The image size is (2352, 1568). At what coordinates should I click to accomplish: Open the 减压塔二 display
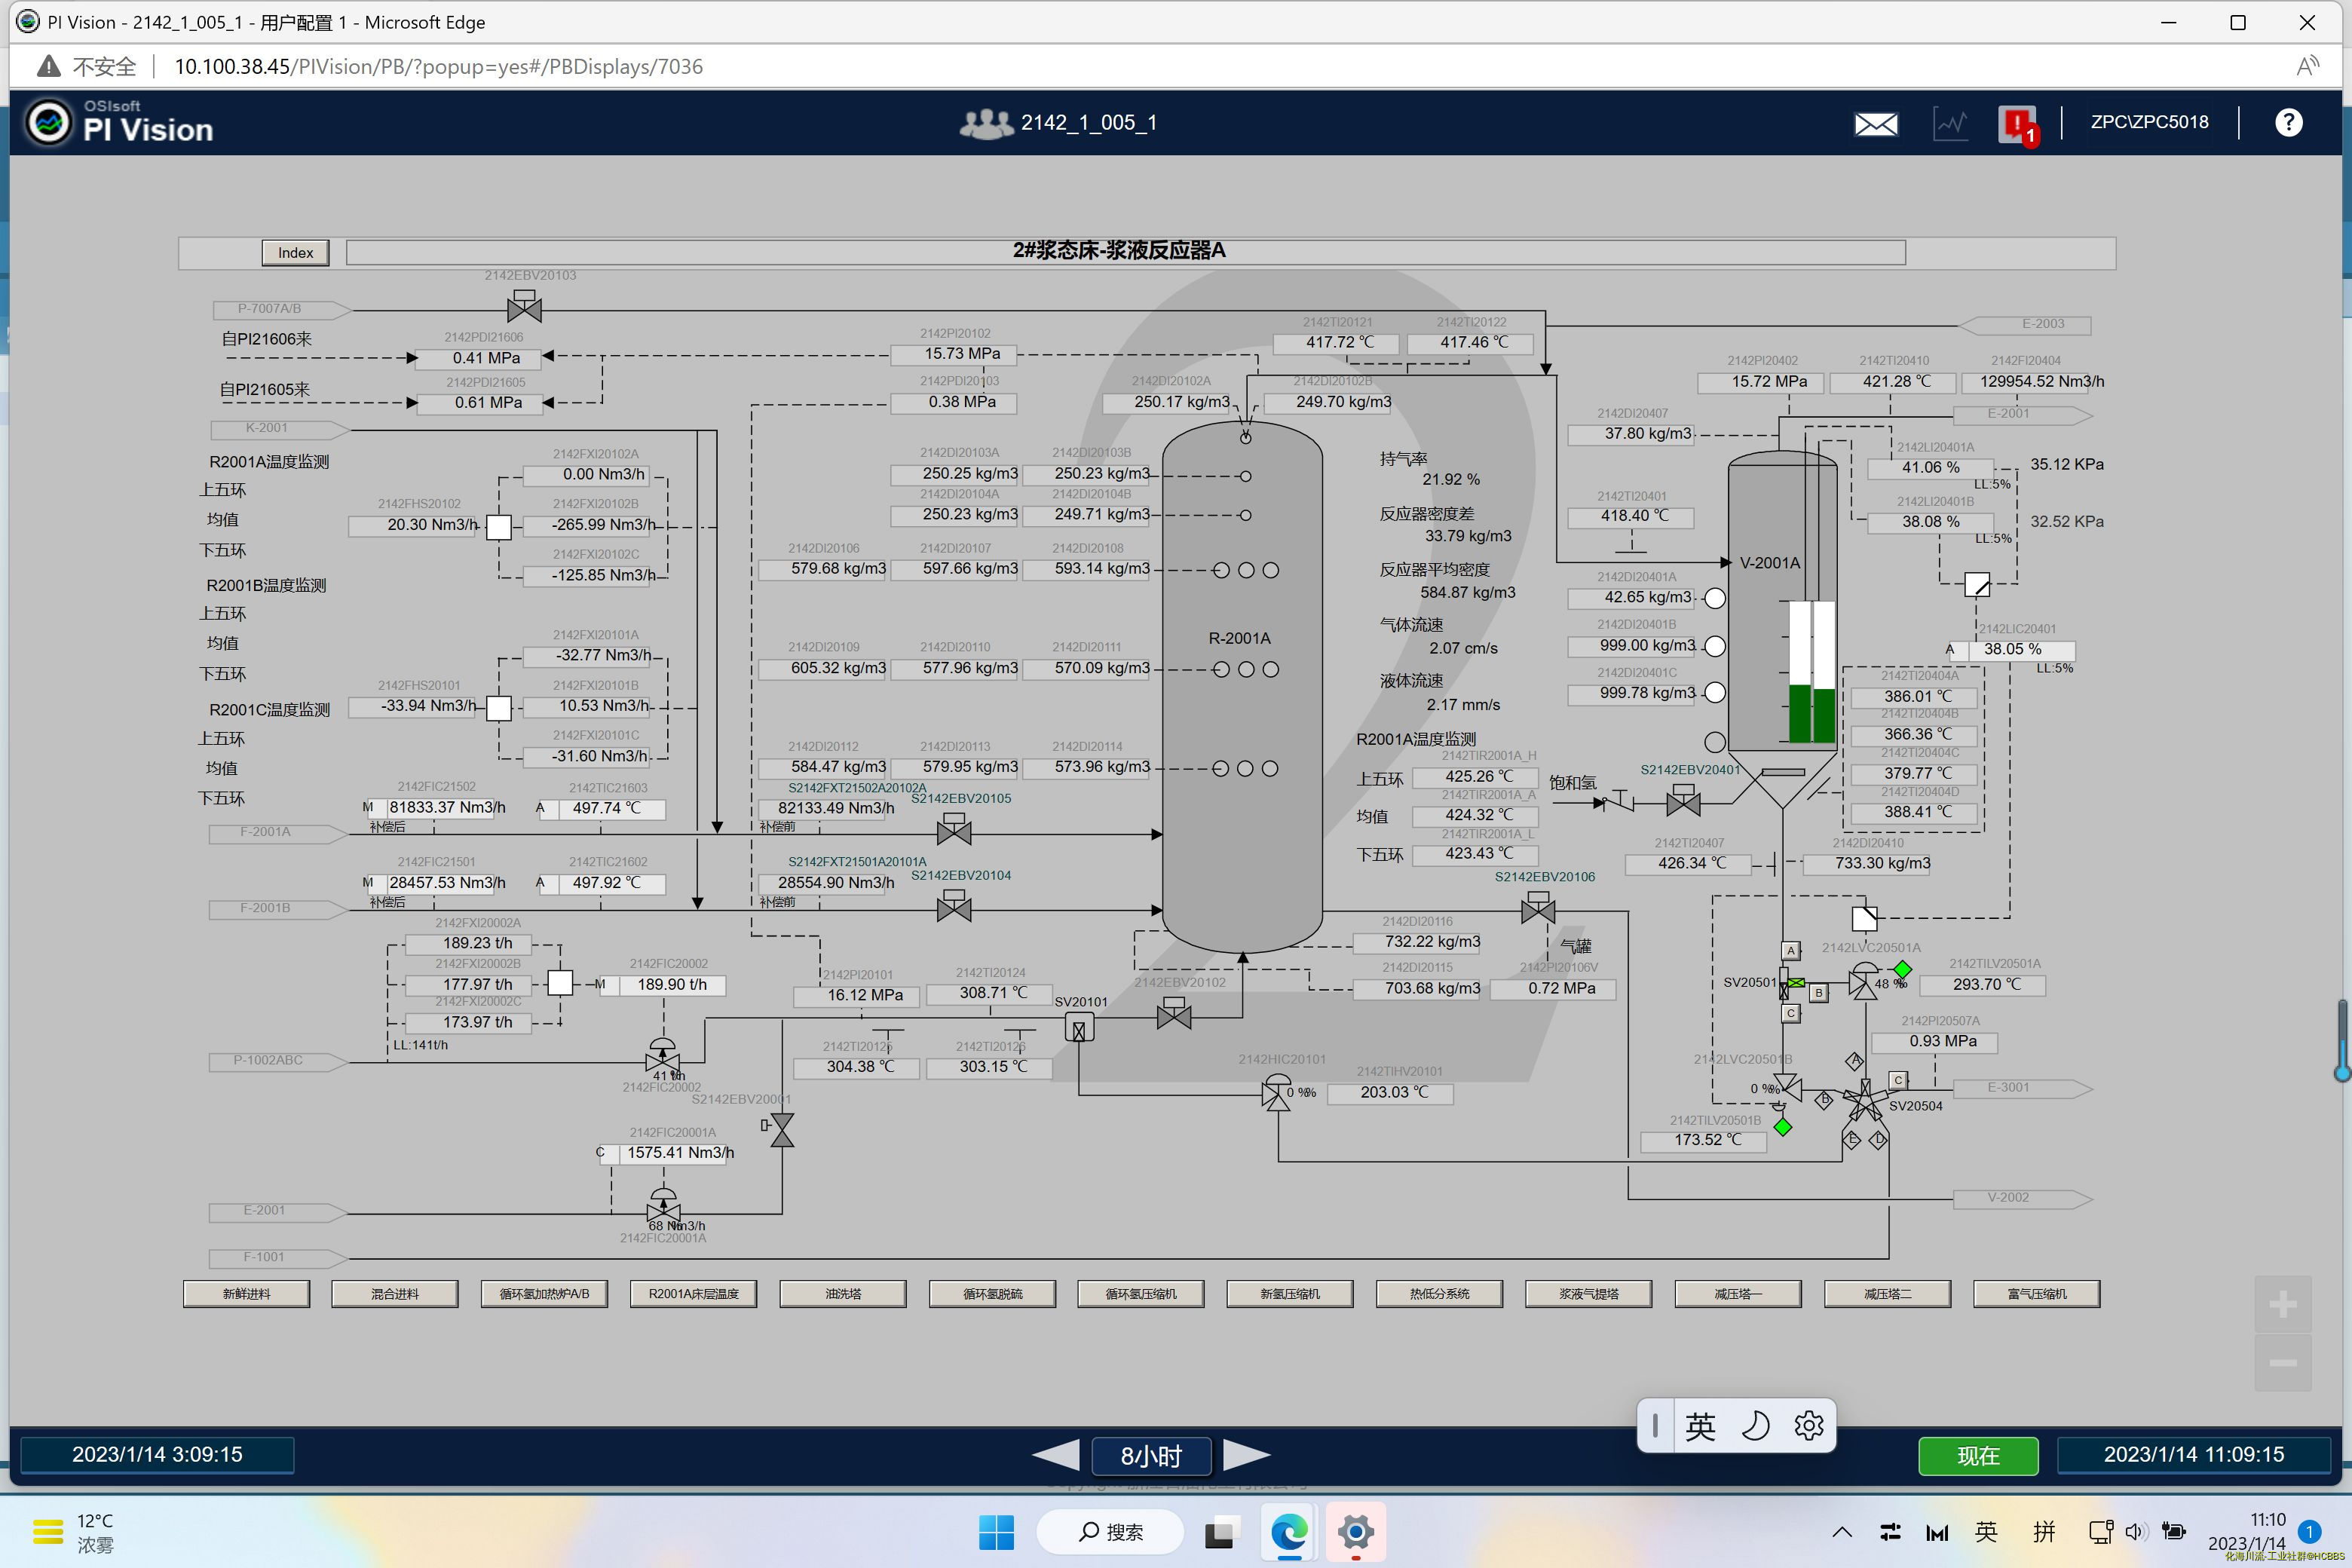point(1887,1294)
